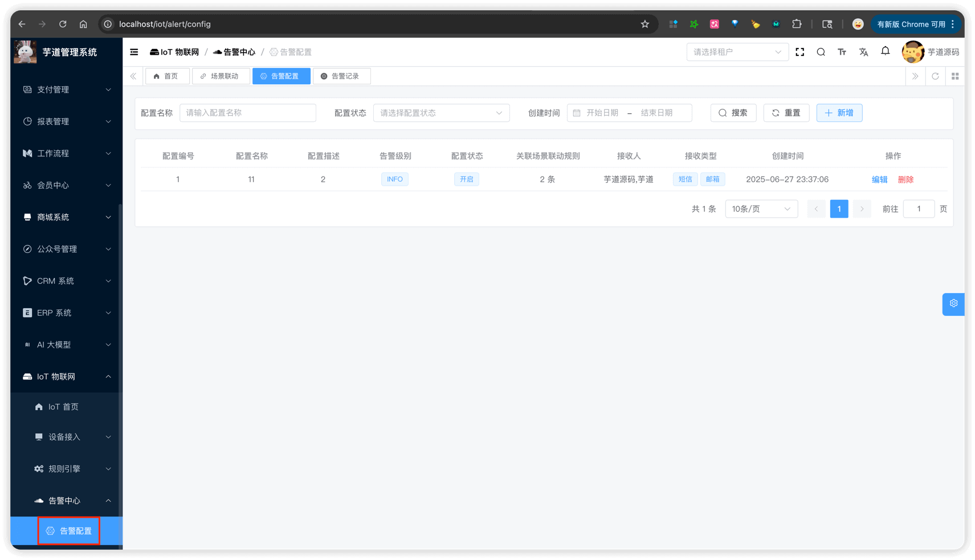This screenshot has width=975, height=560.
Task: Open the 请选择租户 tenant dropdown
Action: point(737,52)
